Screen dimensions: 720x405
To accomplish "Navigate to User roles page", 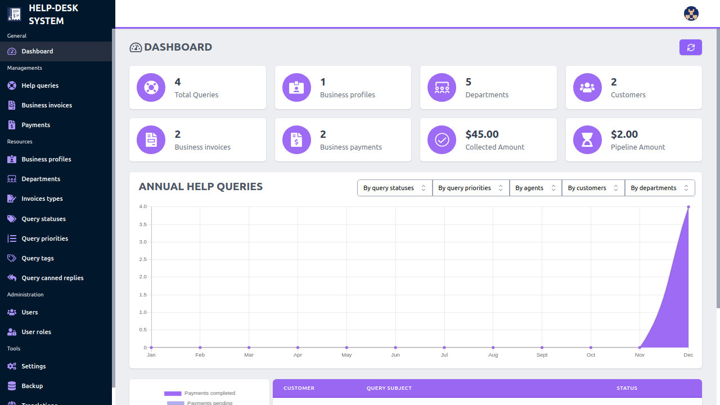I will (36, 332).
